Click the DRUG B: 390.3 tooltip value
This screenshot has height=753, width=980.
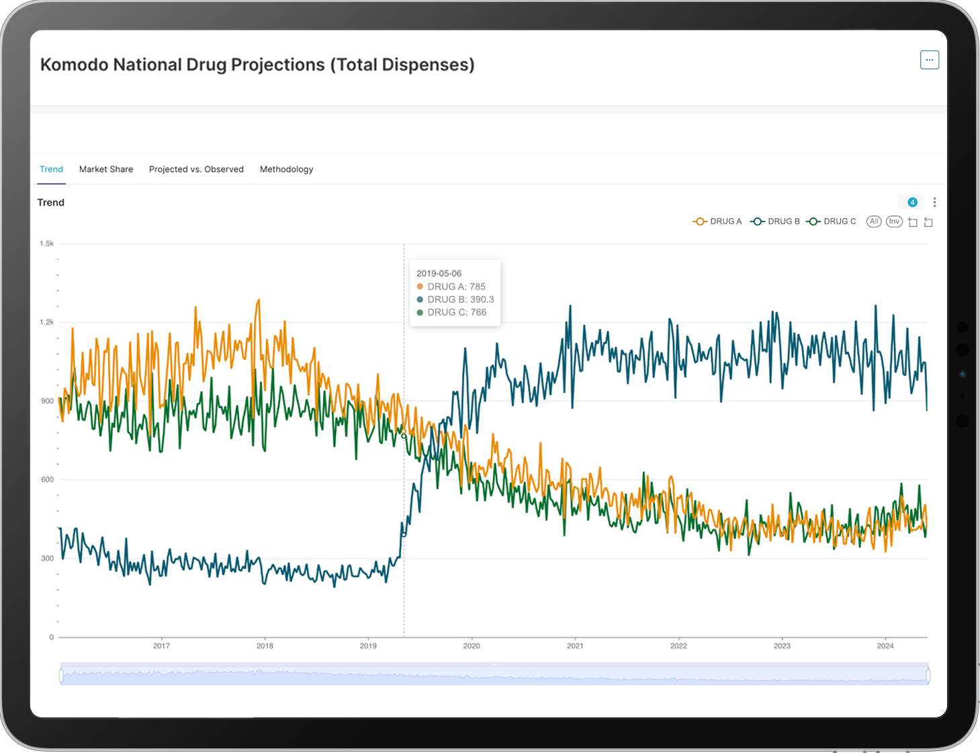[x=455, y=300]
